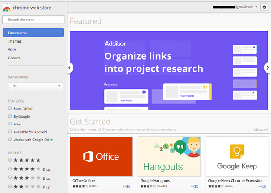The image size is (271, 193).
Task: Select Games in the sidebar
Action: [x=14, y=58]
